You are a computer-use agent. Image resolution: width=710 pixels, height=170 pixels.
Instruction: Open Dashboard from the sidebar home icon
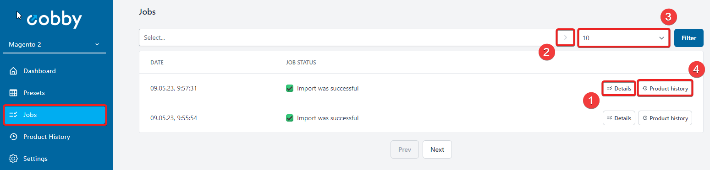[x=14, y=71]
